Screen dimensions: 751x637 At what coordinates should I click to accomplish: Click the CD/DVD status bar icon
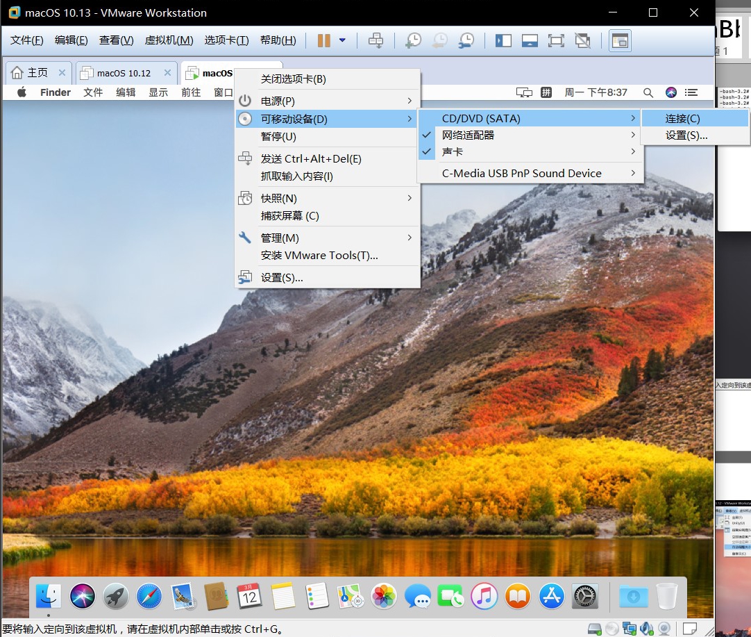click(x=612, y=629)
